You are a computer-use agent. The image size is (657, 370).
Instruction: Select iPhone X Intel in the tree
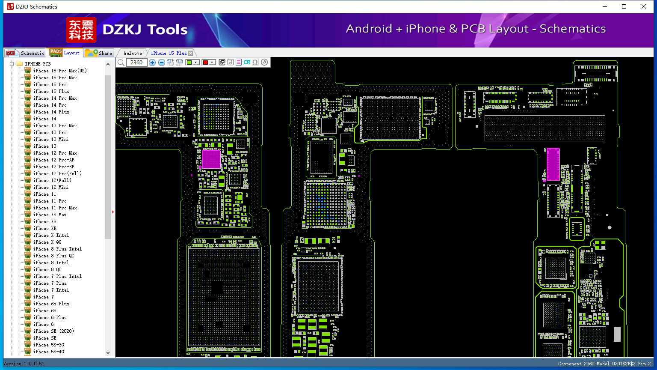pos(51,235)
